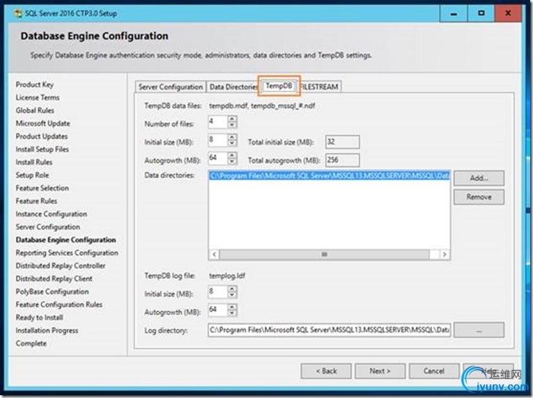Click the Install Rules step

(34, 162)
